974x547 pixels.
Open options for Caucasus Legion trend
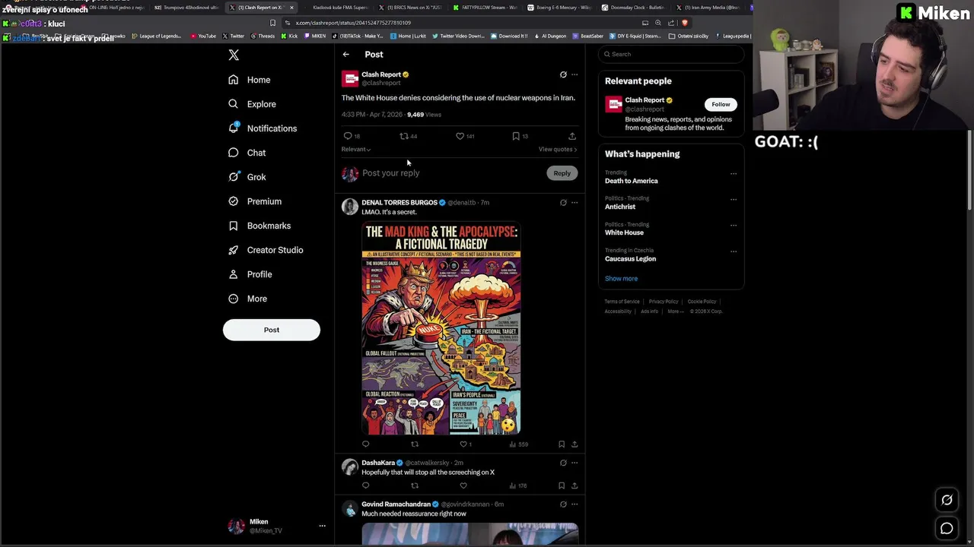click(734, 251)
